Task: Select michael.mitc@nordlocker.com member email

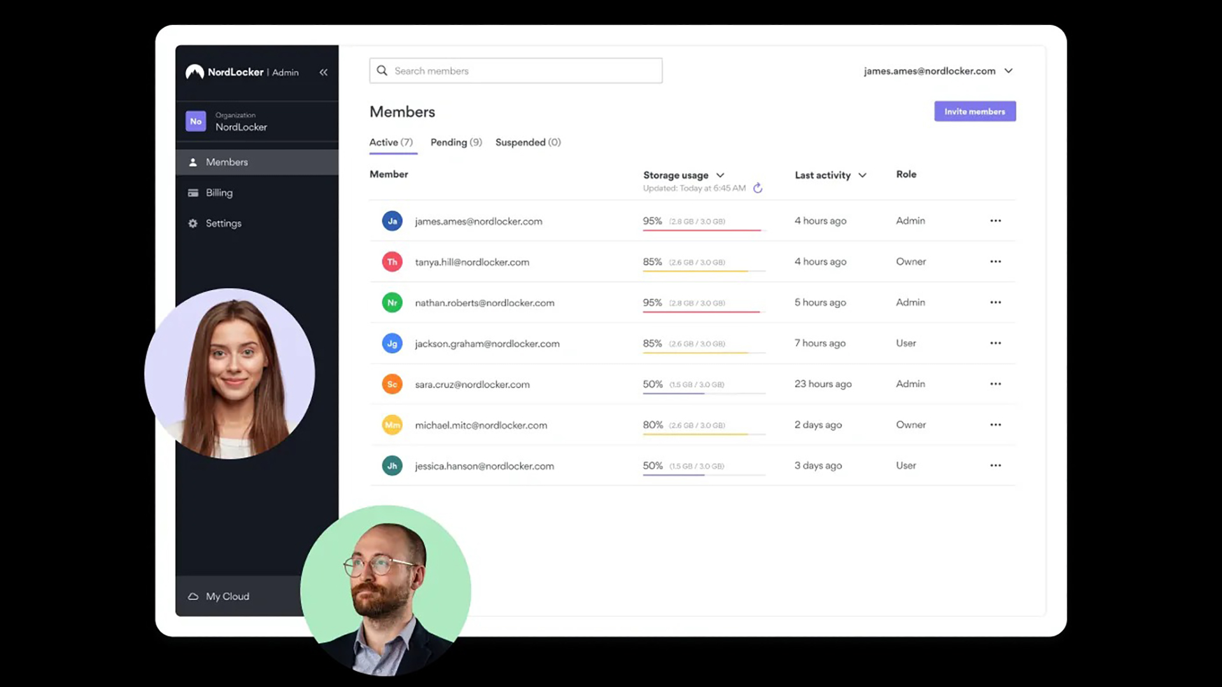Action: (481, 425)
